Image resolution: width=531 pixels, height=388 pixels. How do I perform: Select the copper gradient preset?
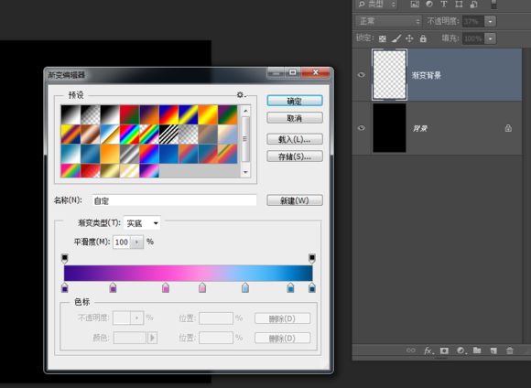(x=91, y=135)
